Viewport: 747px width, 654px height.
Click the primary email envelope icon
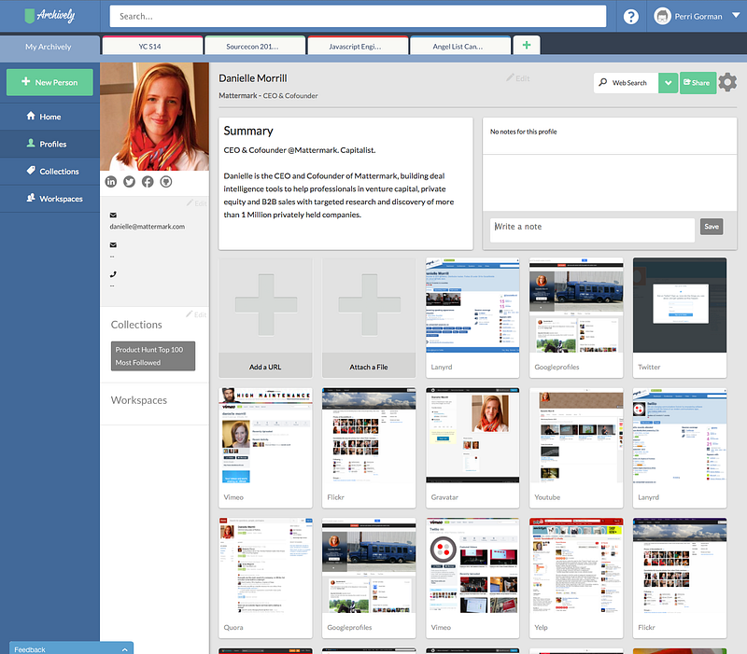113,216
